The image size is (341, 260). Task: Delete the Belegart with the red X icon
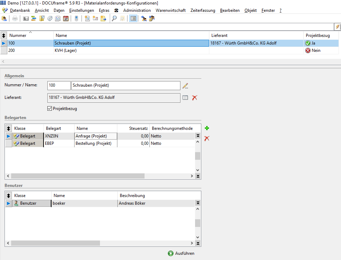(x=207, y=139)
